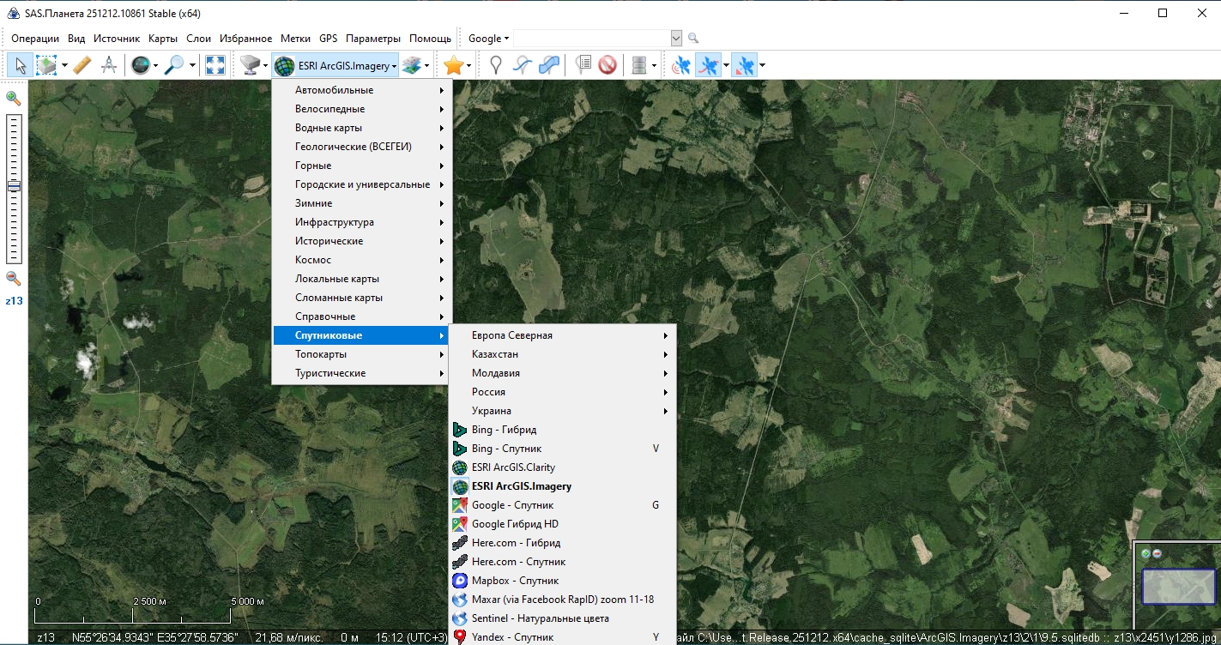Click the full screen mode icon

point(215,65)
